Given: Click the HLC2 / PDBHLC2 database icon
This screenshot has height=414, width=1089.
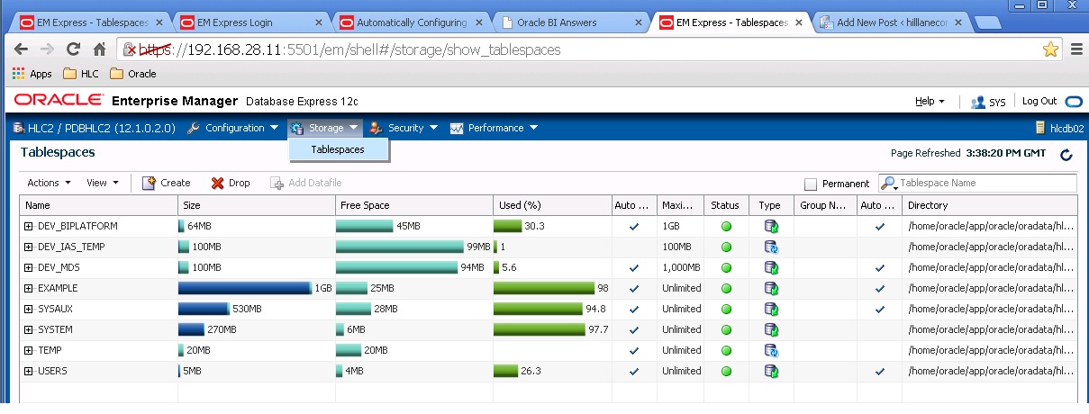Looking at the screenshot, I should click(x=19, y=128).
